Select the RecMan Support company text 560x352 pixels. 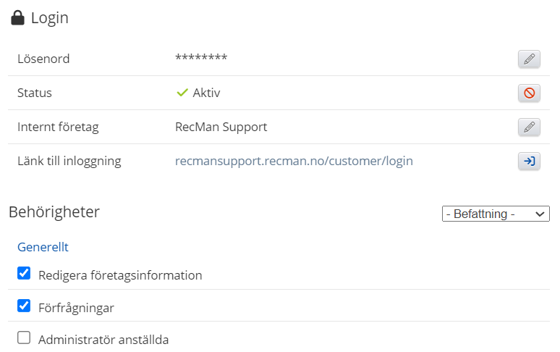[x=221, y=127]
